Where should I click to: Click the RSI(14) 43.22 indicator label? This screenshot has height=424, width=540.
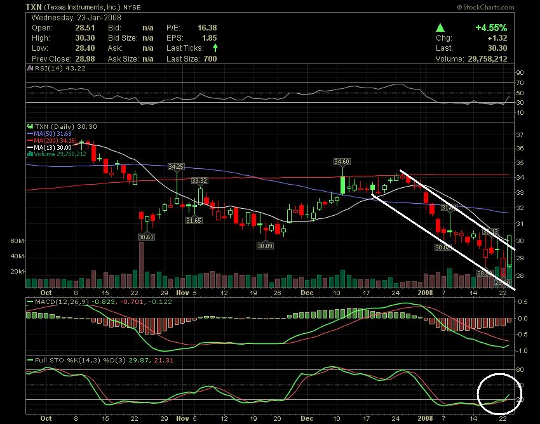point(60,68)
